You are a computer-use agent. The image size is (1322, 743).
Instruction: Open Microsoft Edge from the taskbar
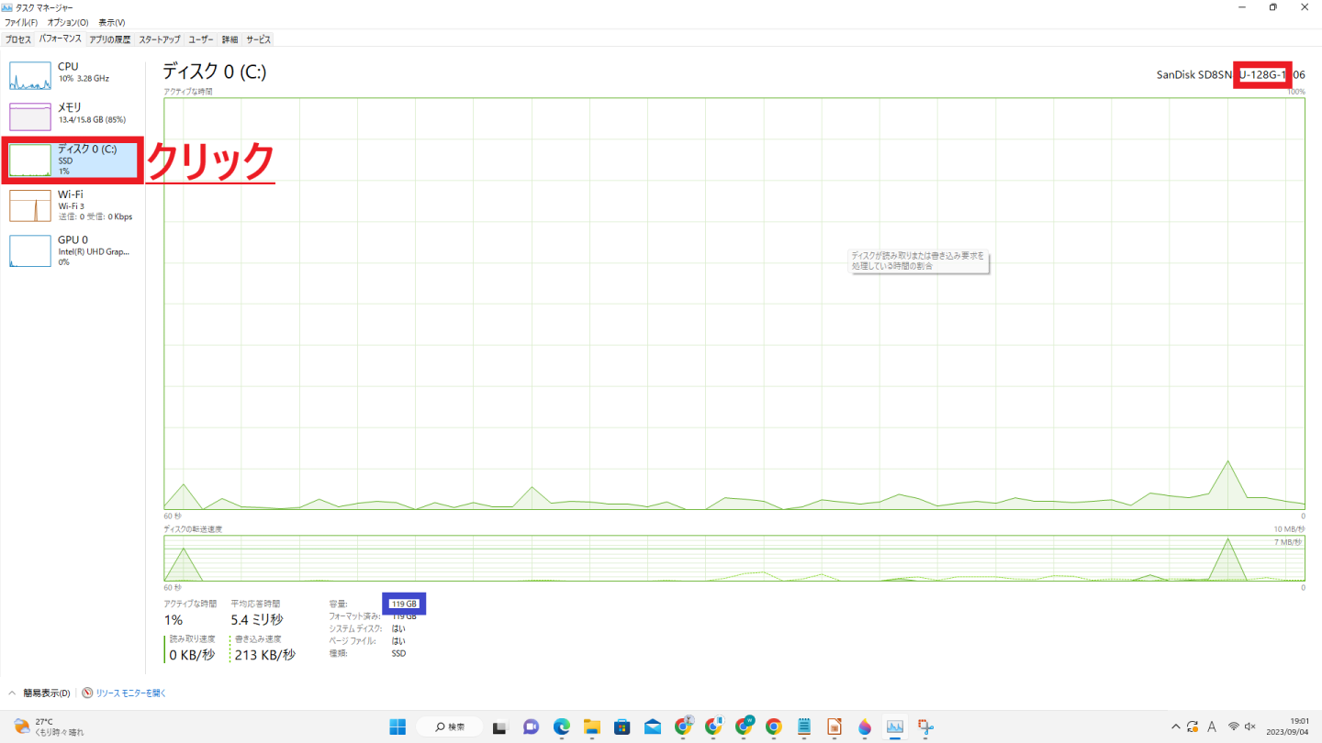click(x=561, y=727)
